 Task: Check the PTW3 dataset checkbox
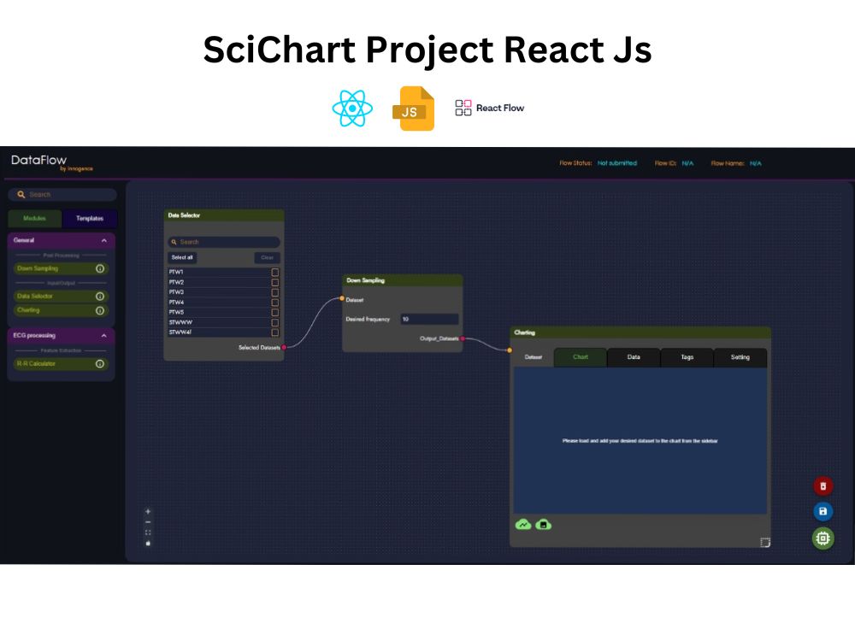tap(274, 292)
